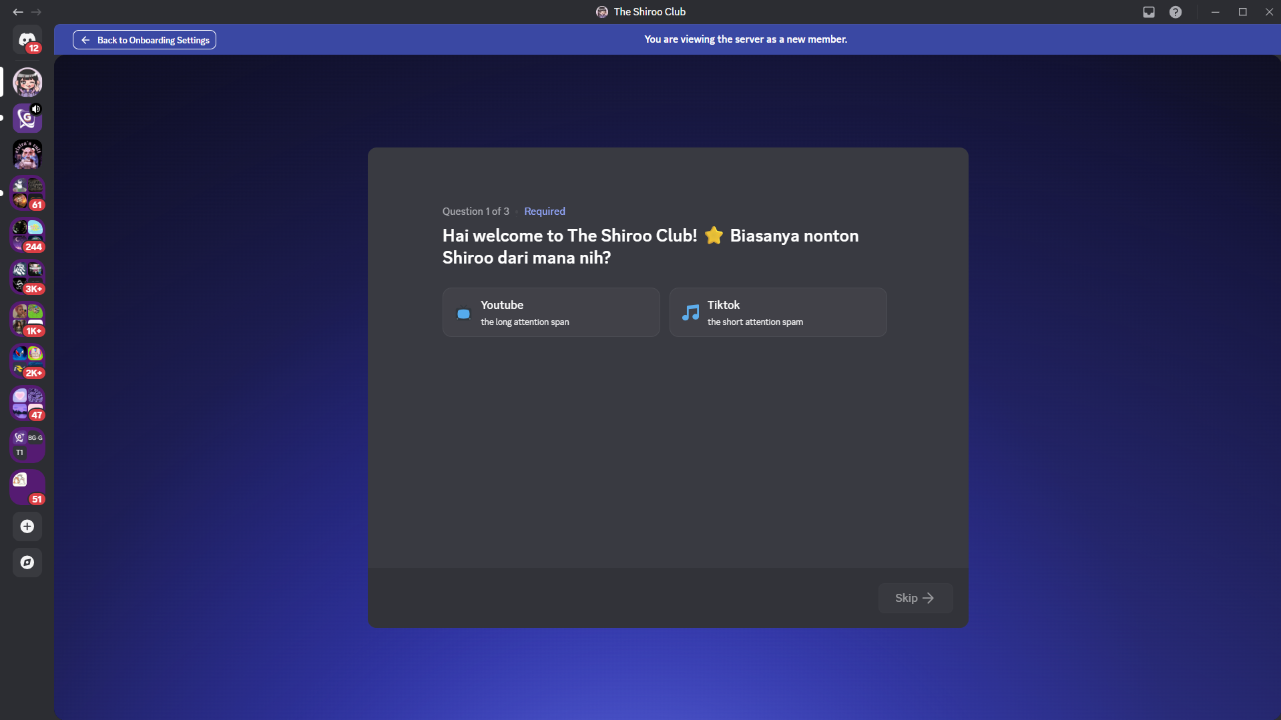The width and height of the screenshot is (1281, 720).
Task: Click the Skip button
Action: (915, 598)
